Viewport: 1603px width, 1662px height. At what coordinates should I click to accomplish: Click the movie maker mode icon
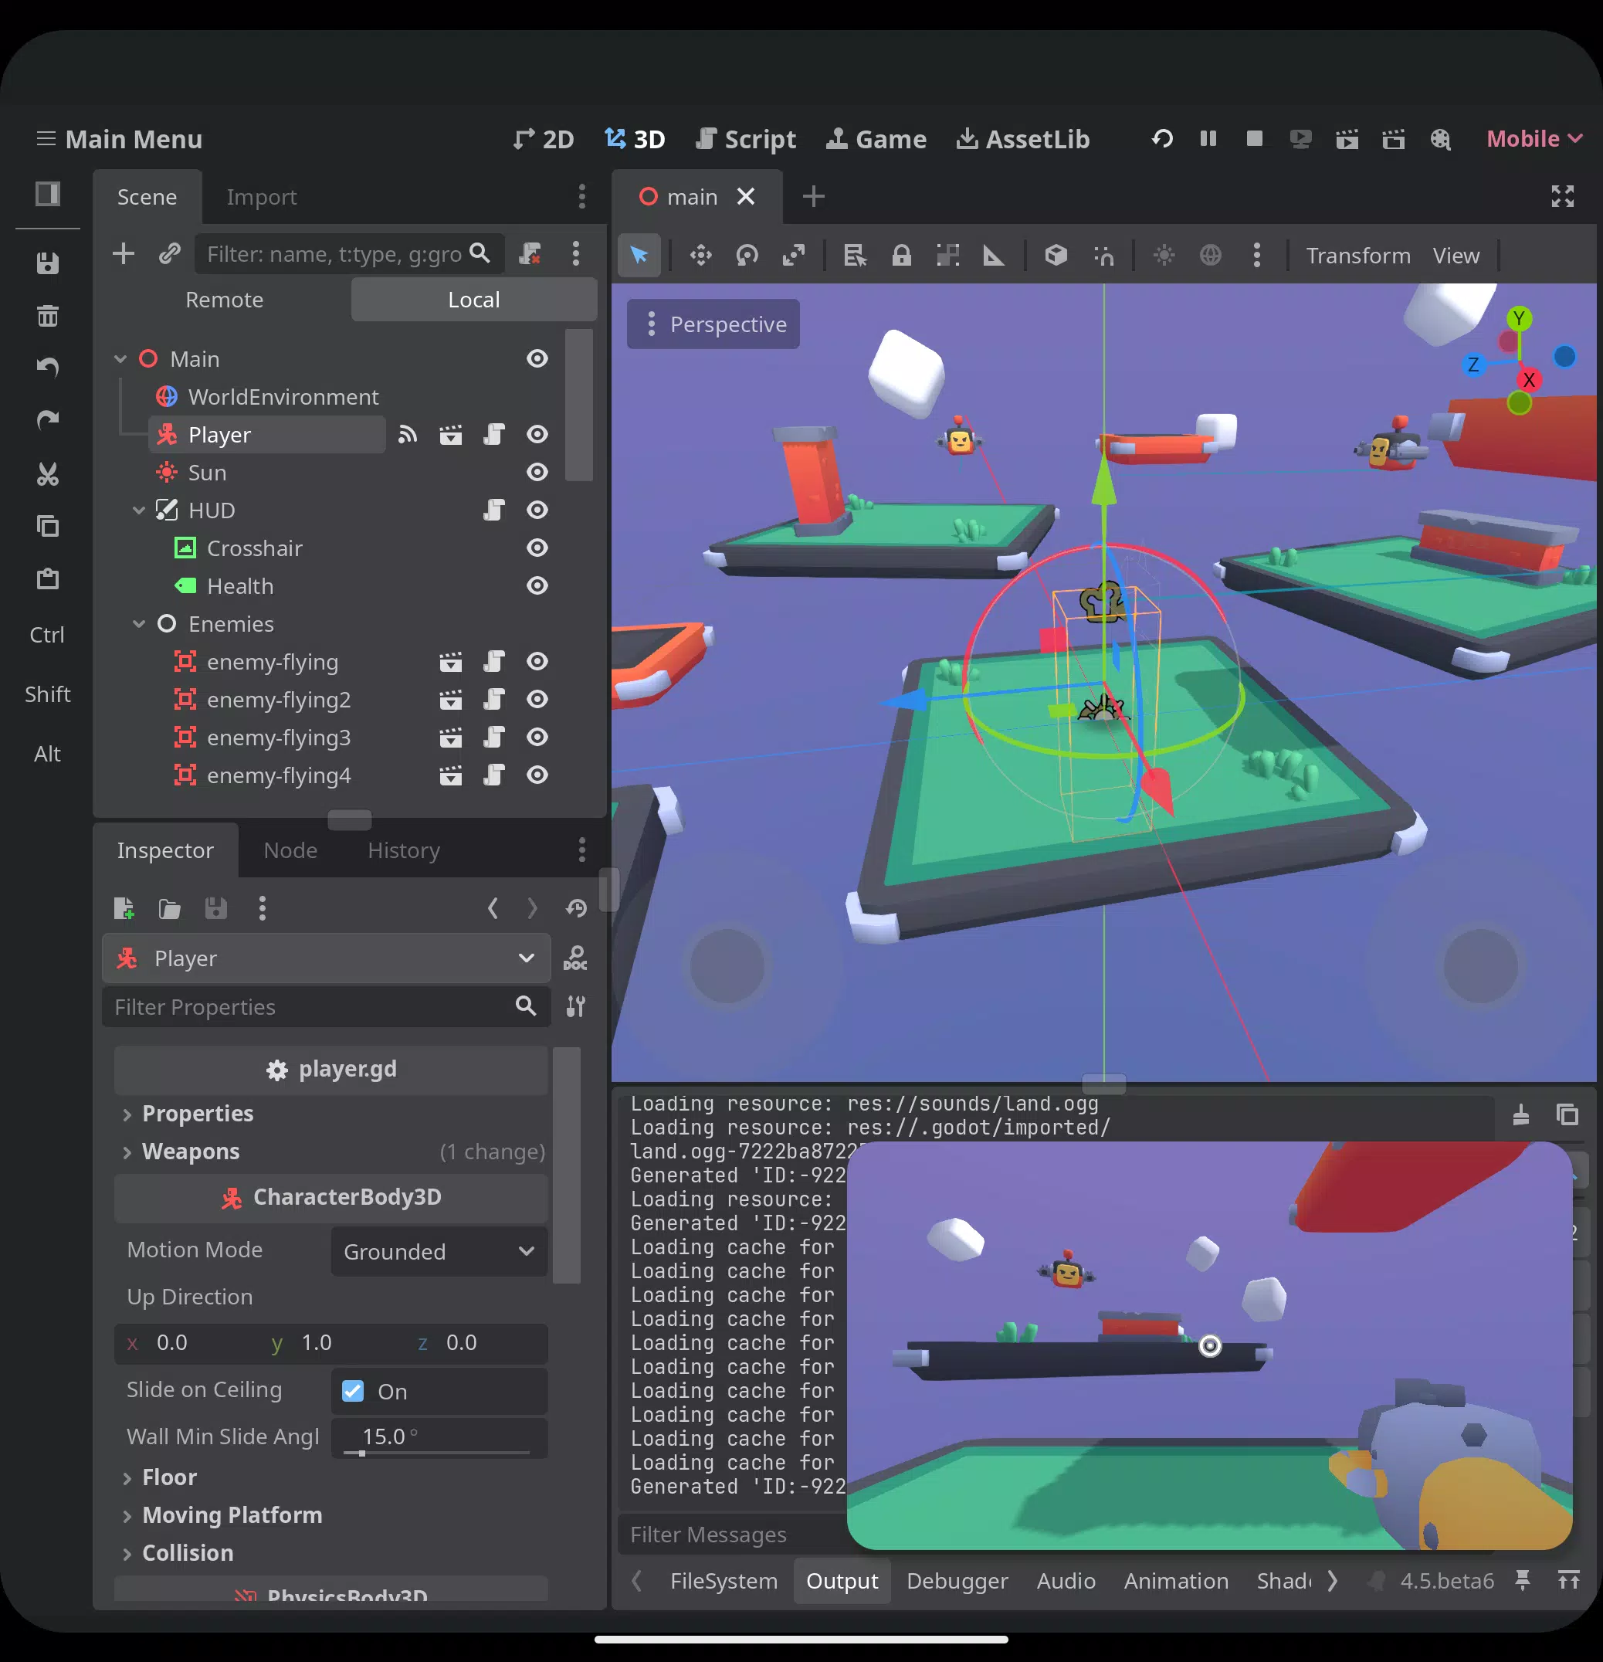[x=1440, y=138]
